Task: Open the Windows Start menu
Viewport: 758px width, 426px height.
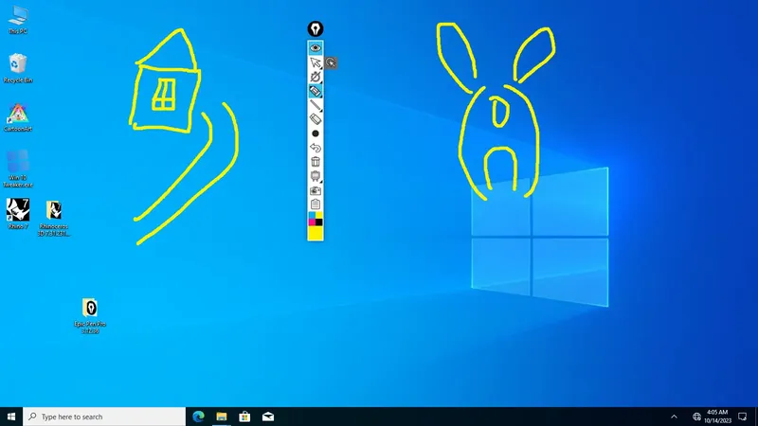Action: (x=11, y=417)
